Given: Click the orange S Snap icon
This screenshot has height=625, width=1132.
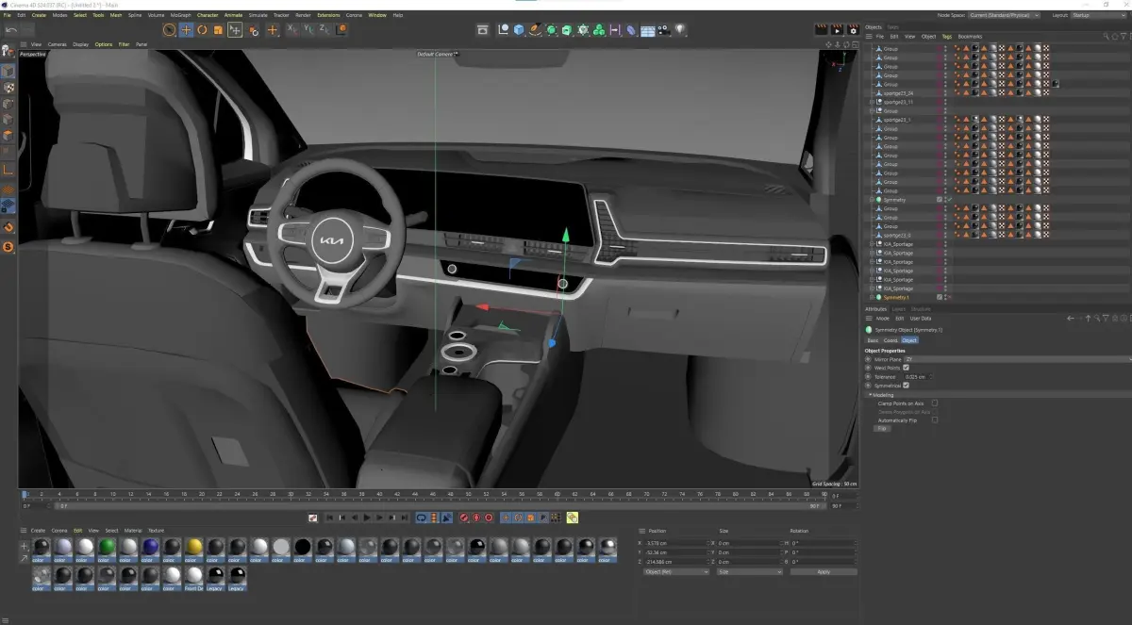Looking at the screenshot, I should pyautogui.click(x=8, y=247).
